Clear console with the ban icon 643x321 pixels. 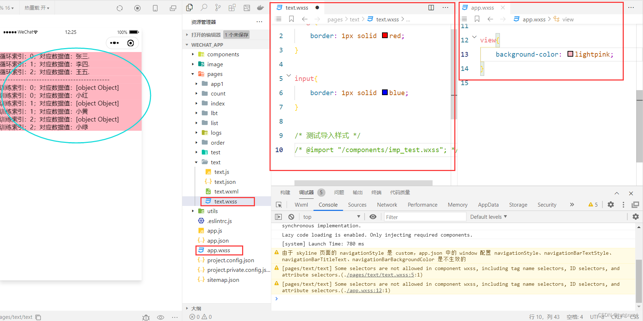click(x=291, y=217)
